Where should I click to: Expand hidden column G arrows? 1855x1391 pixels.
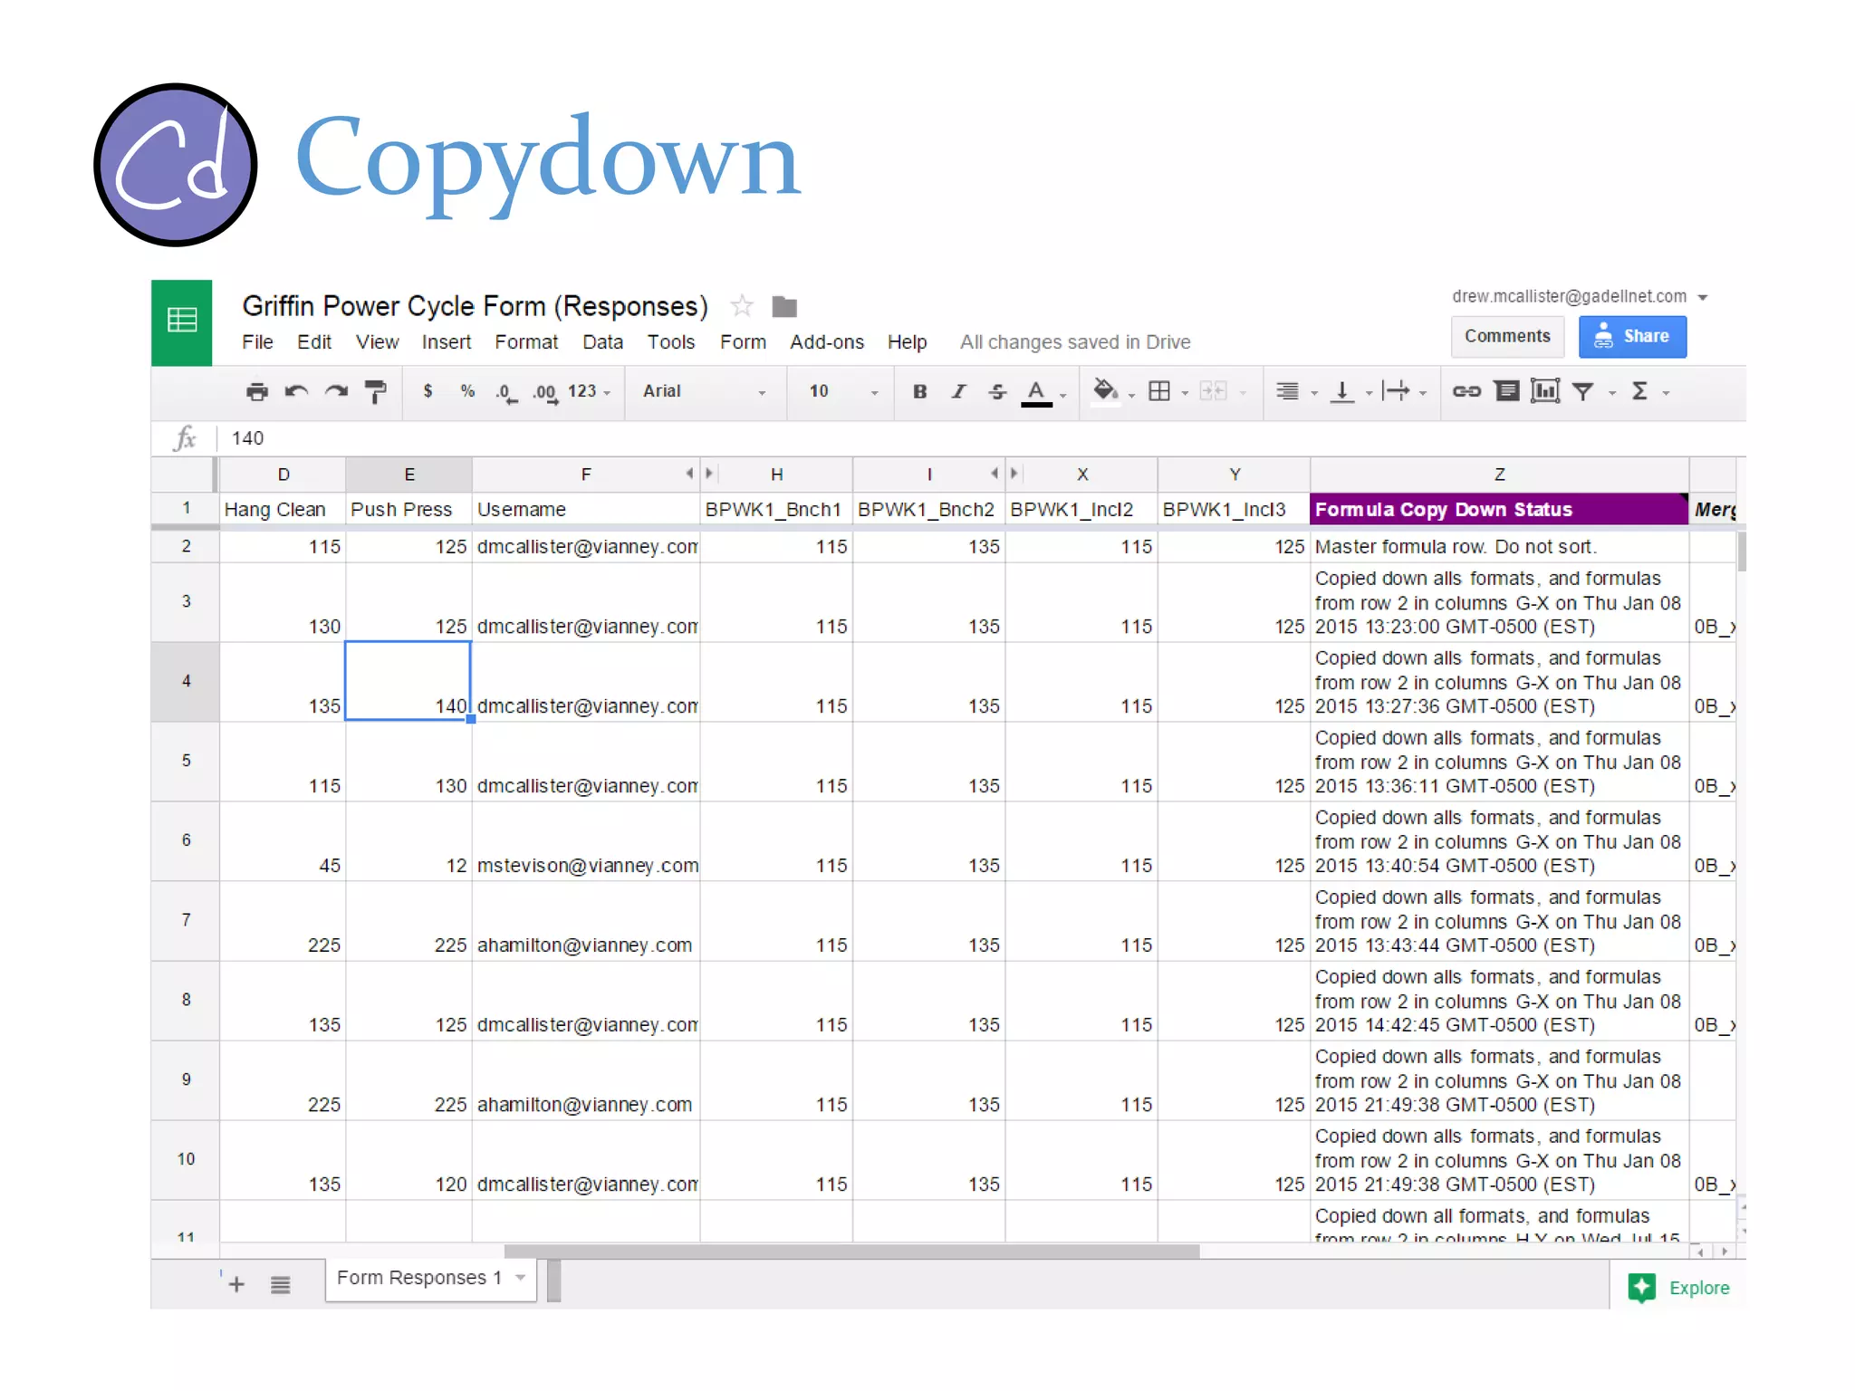699,474
